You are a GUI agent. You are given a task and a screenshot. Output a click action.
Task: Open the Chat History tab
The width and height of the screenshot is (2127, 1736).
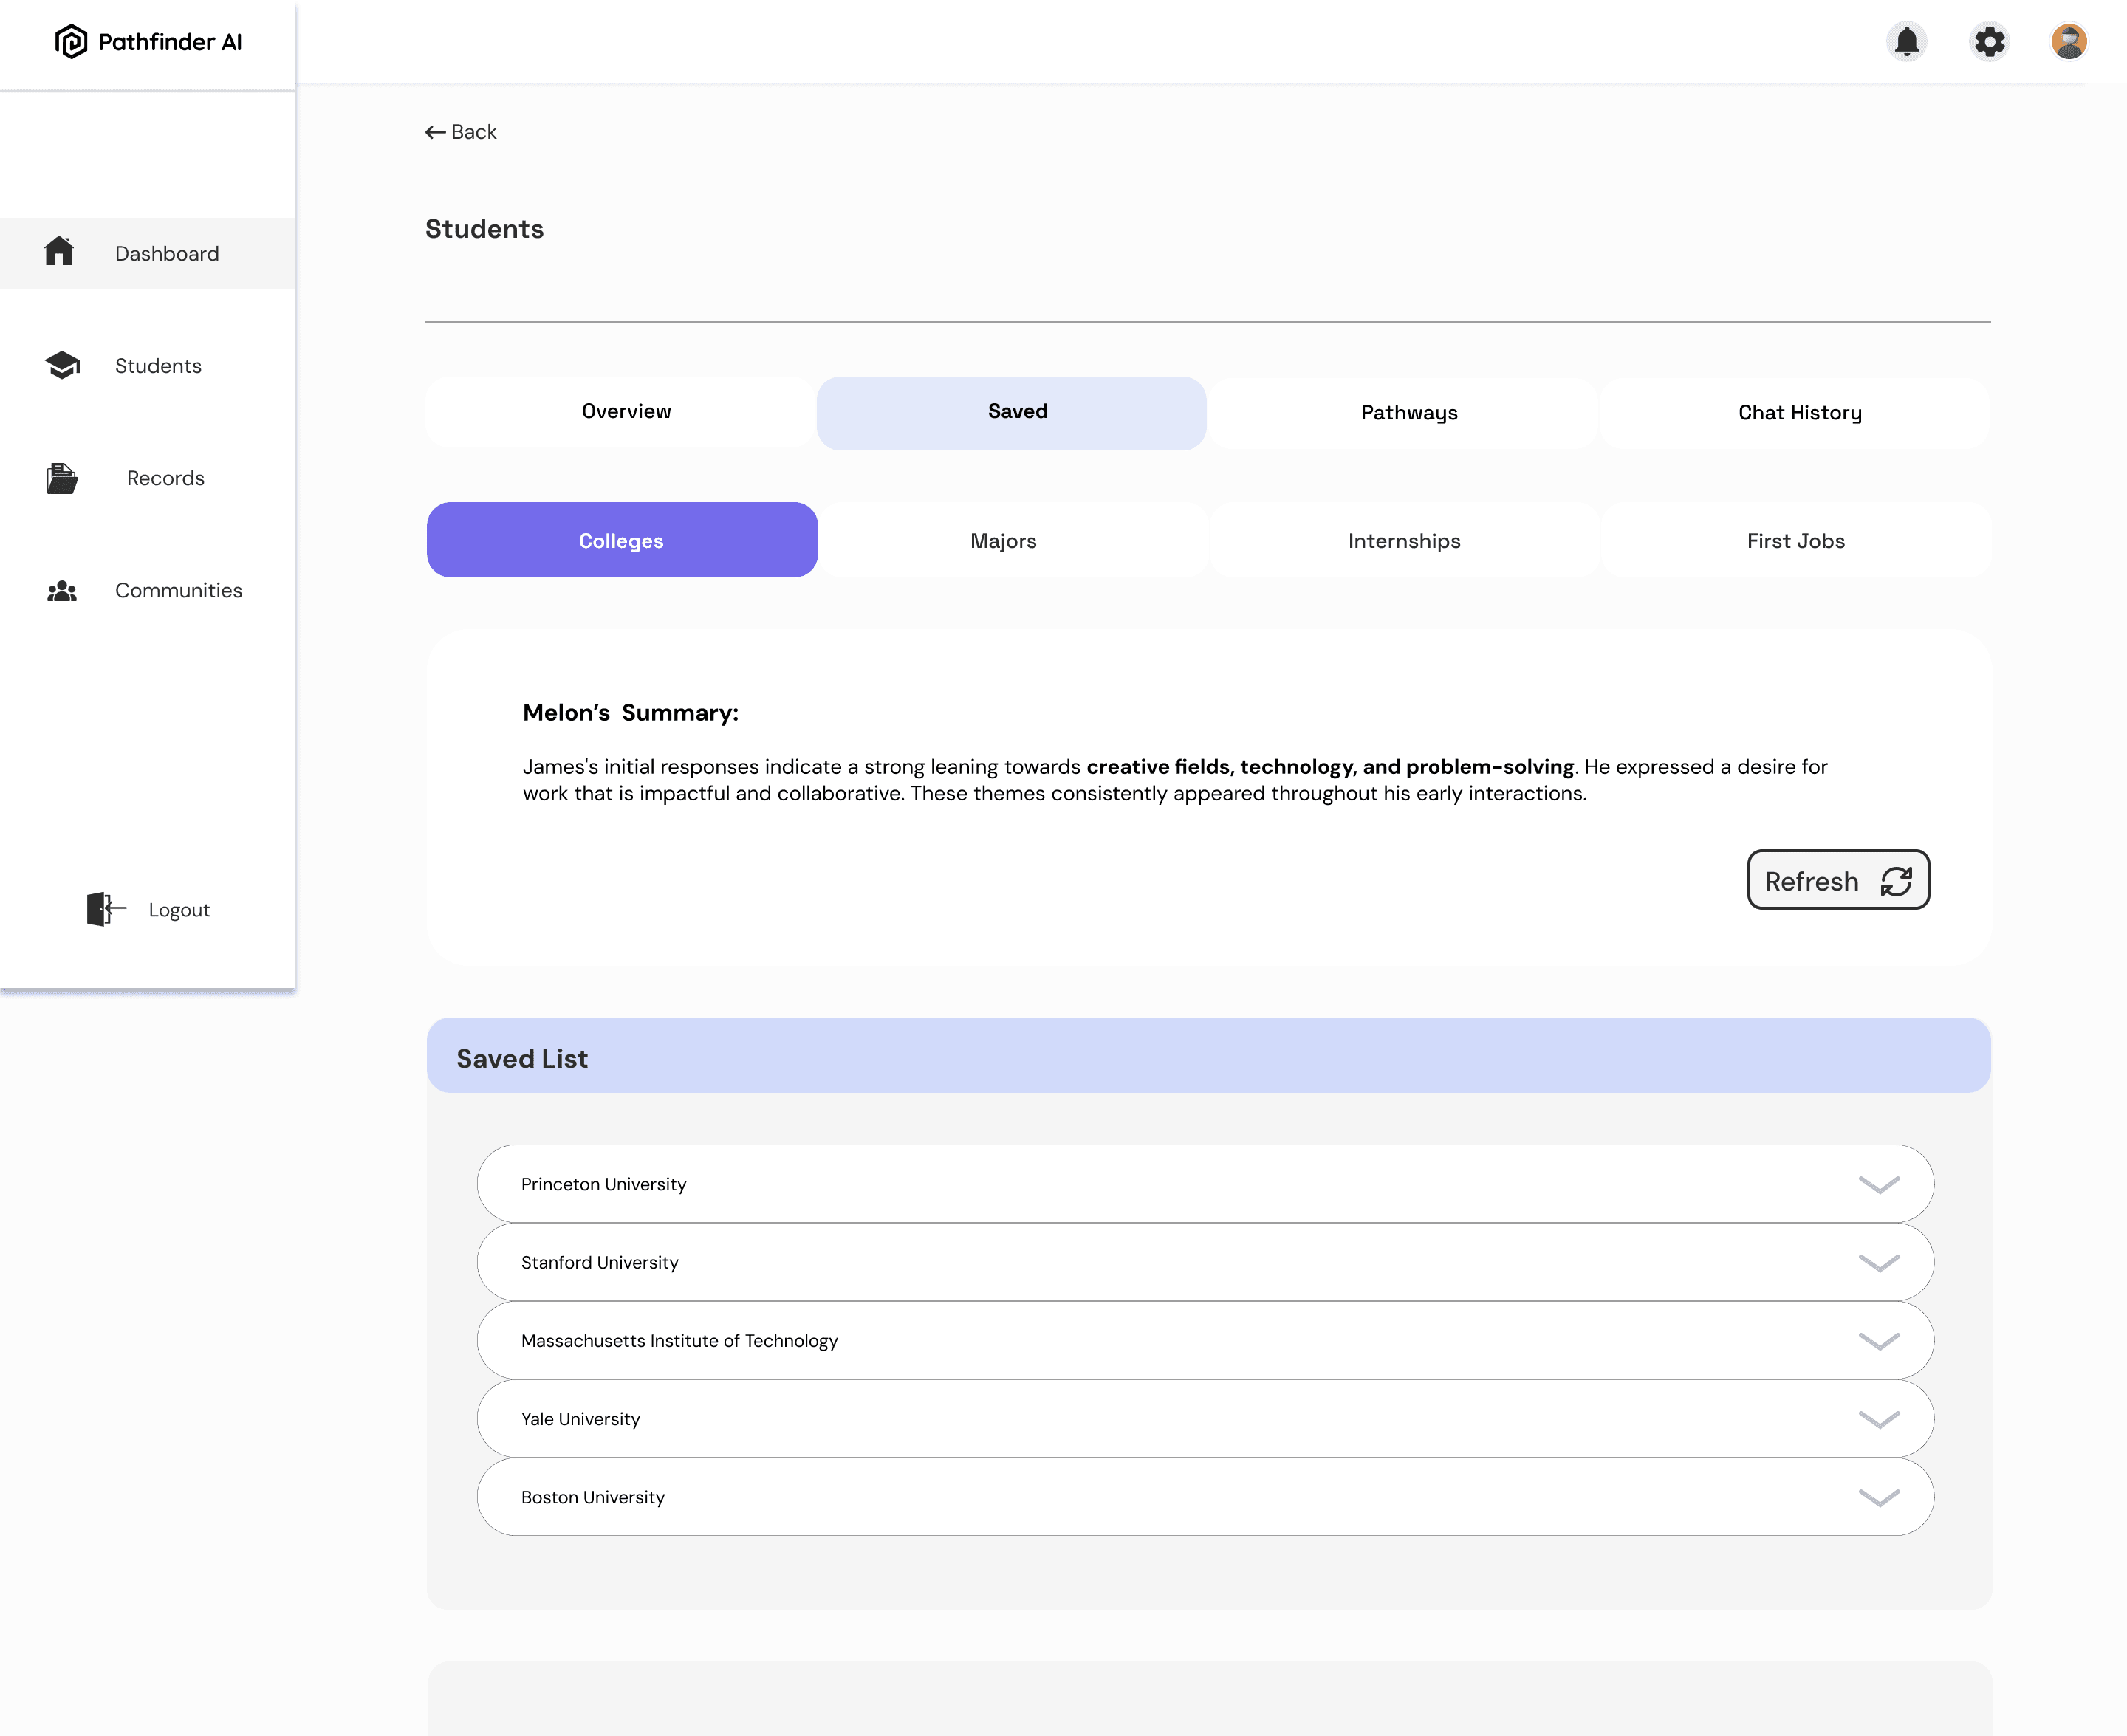1799,413
